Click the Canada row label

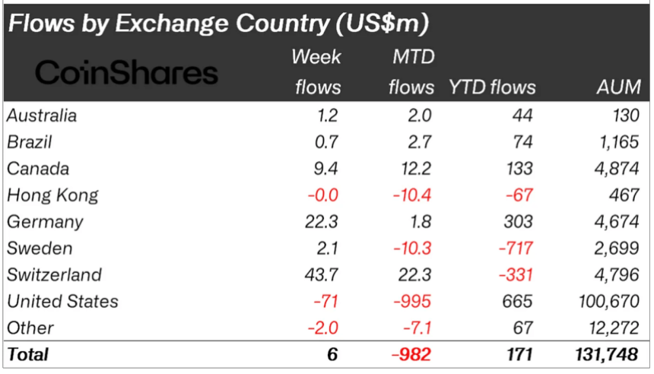tap(37, 169)
